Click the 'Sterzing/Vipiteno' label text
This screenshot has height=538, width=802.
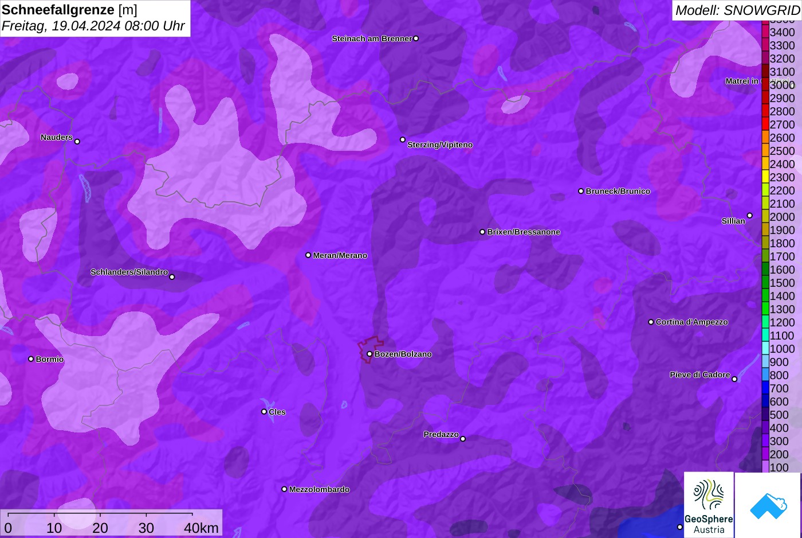coord(440,145)
